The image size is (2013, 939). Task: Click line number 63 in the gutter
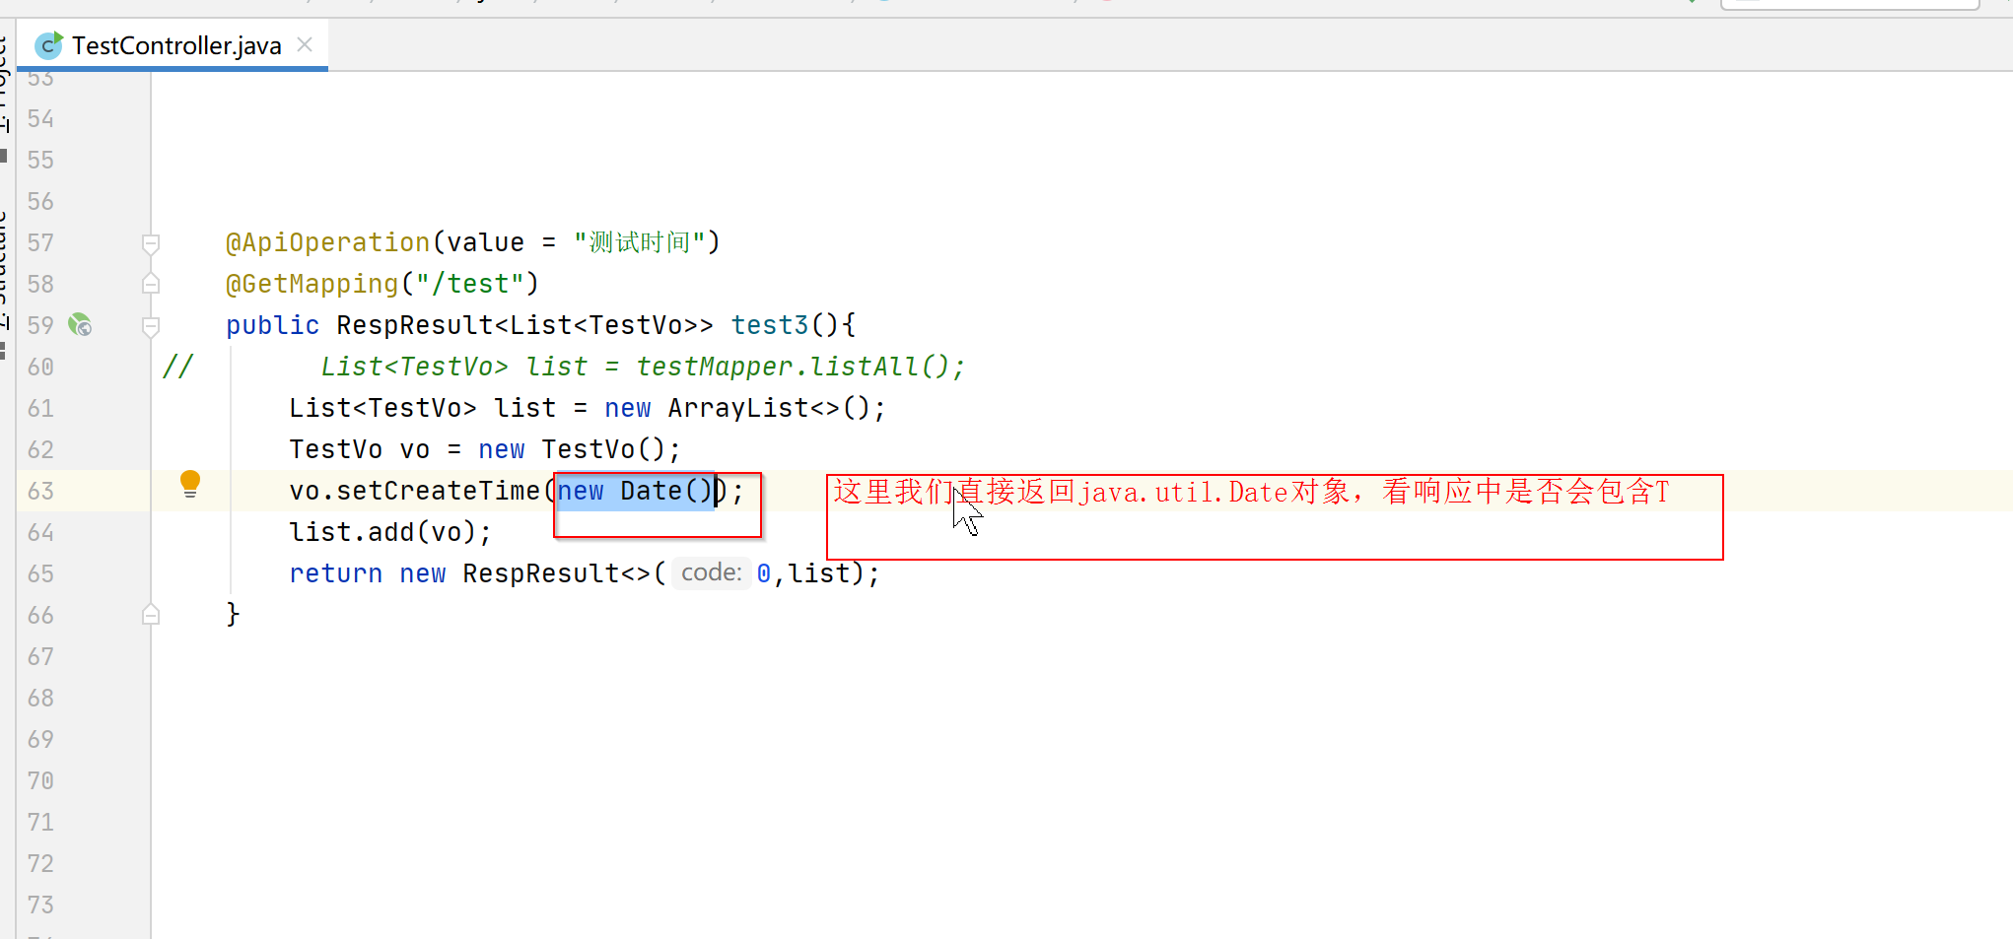tap(40, 491)
